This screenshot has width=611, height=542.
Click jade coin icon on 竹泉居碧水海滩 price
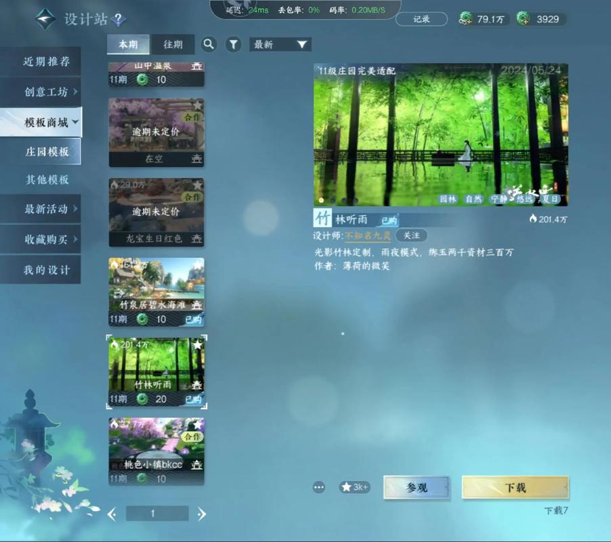[x=142, y=318]
